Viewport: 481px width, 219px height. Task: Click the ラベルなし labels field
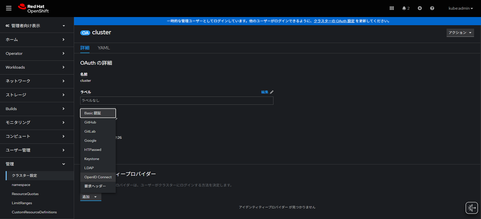(x=176, y=101)
